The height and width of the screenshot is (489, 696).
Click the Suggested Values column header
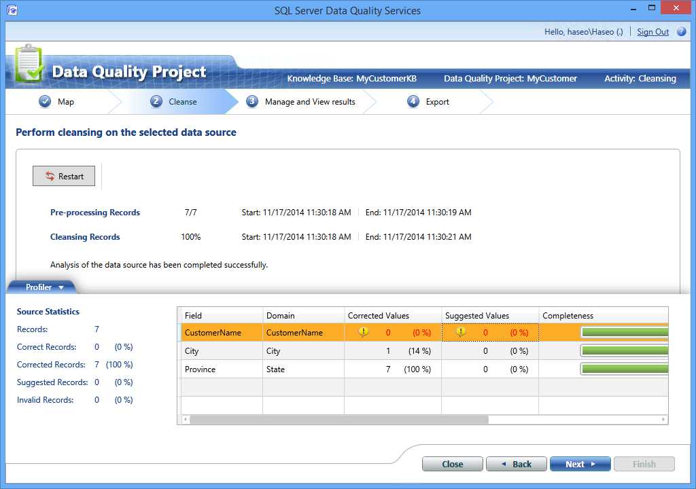[490, 316]
